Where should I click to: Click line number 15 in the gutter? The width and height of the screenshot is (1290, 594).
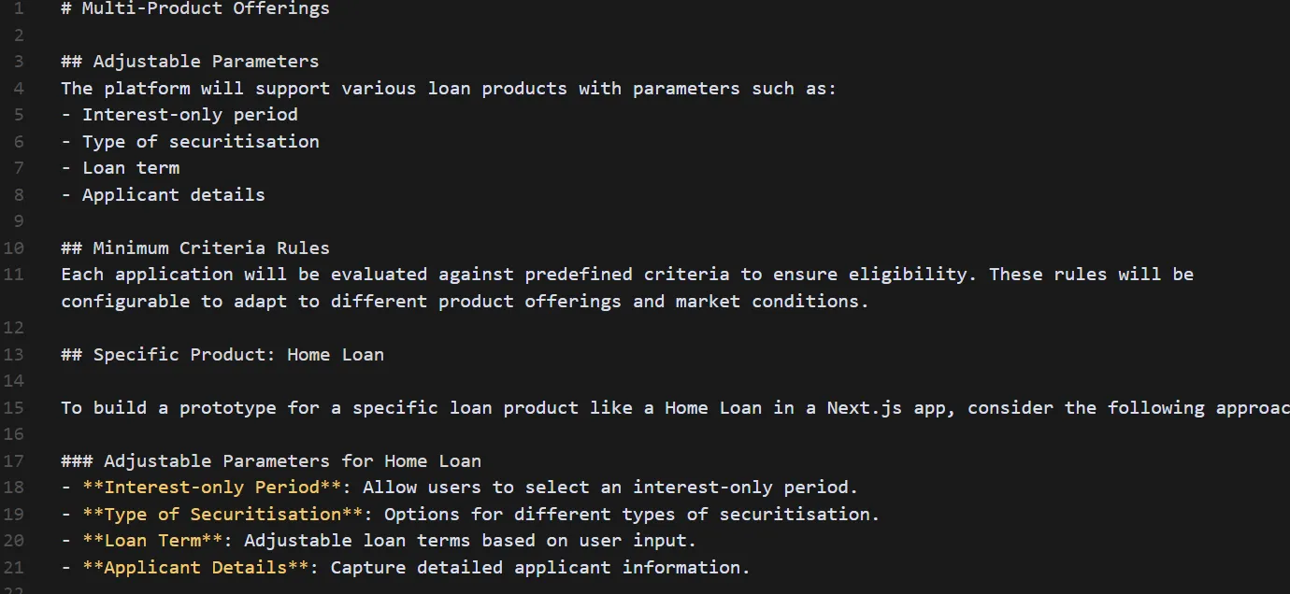15,408
